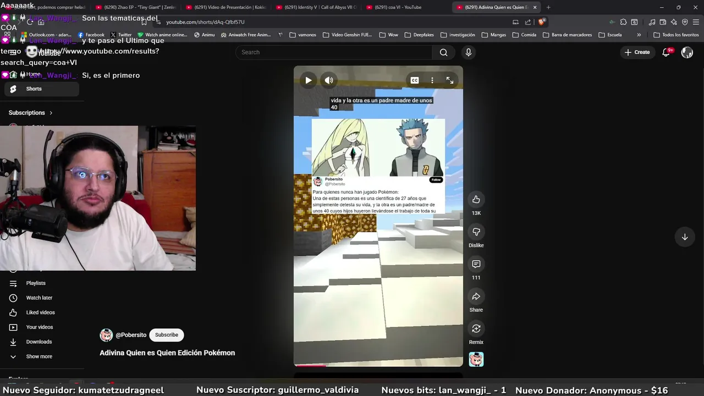Viewport: 704px width, 396px height.
Task: Open the browser music note icon
Action: (x=652, y=22)
